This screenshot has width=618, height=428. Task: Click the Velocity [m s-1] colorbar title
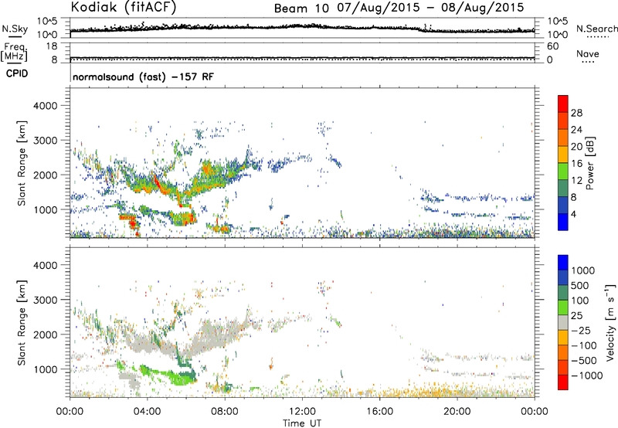coord(610,322)
